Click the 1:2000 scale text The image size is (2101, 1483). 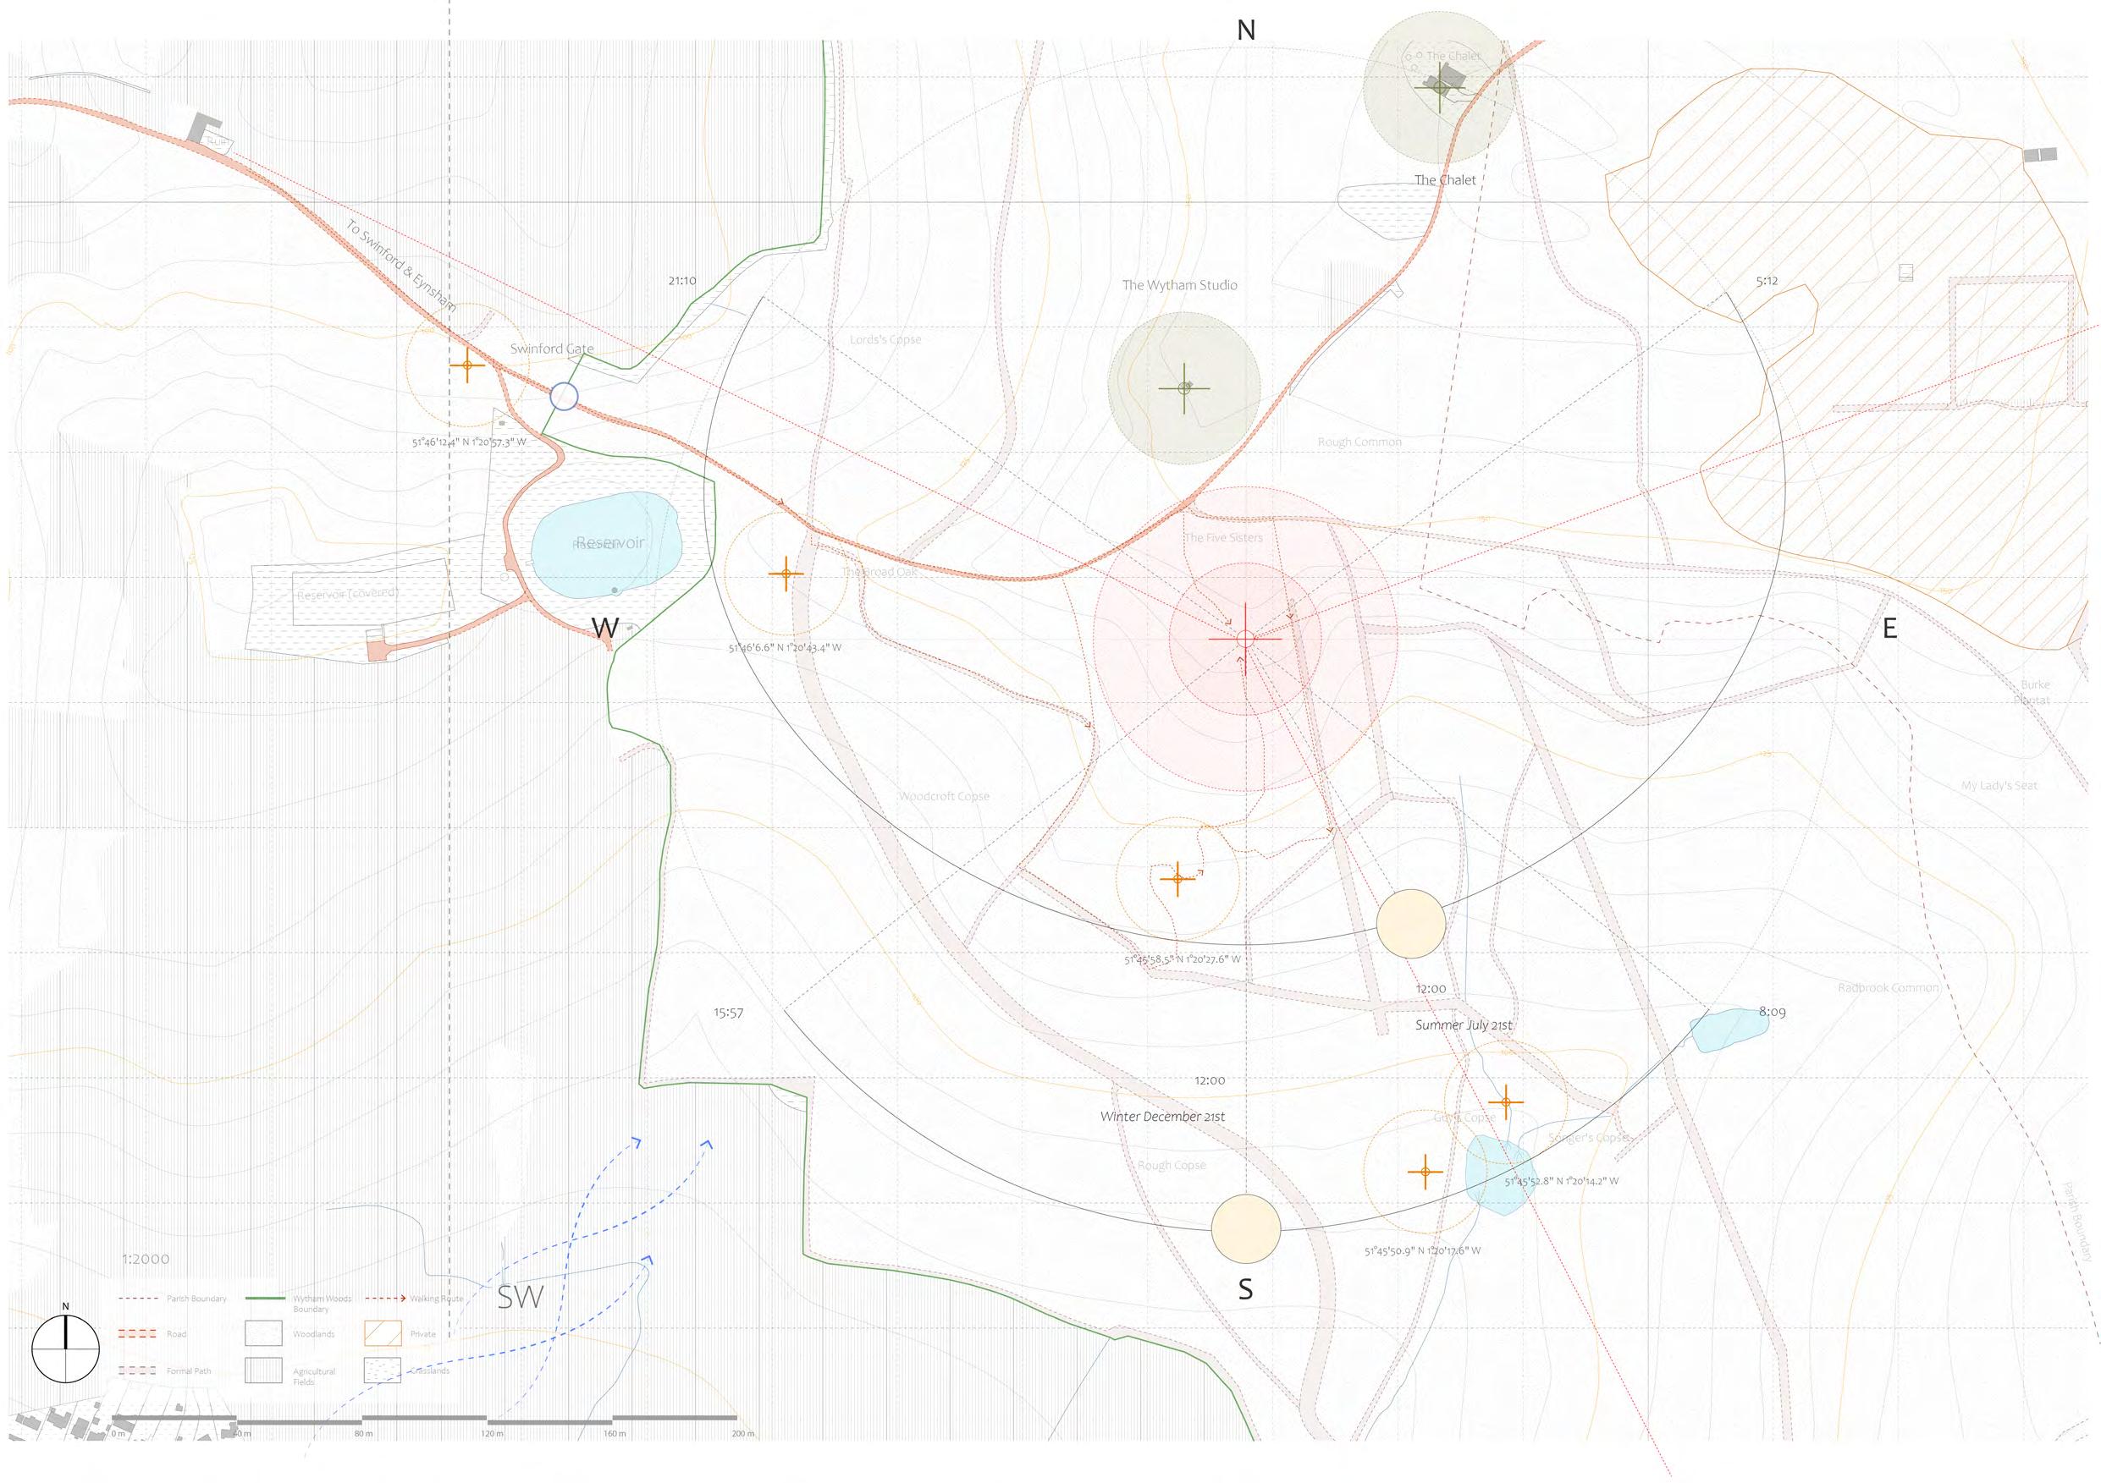click(x=146, y=1259)
